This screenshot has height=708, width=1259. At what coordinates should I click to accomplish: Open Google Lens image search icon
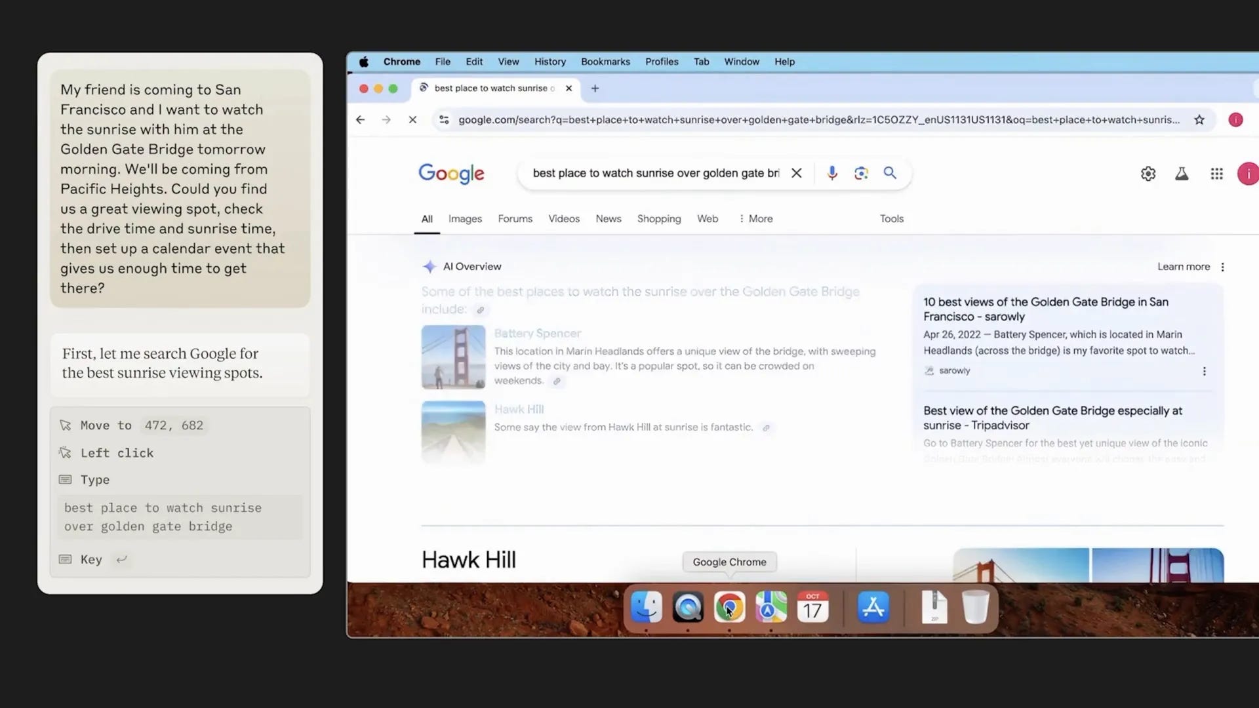tap(861, 173)
